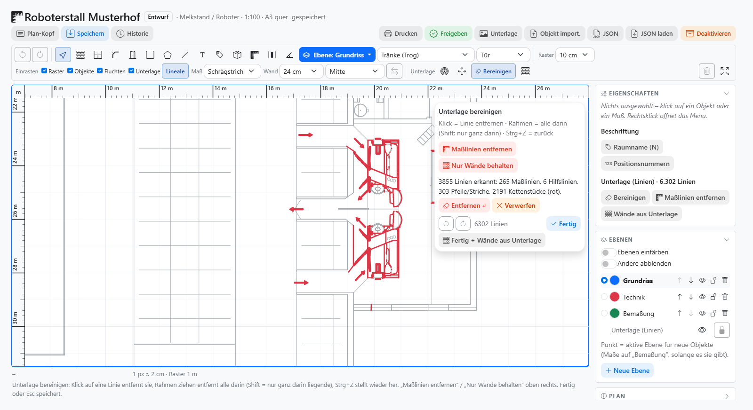Open fullscreen view of the canvas

pos(725,71)
